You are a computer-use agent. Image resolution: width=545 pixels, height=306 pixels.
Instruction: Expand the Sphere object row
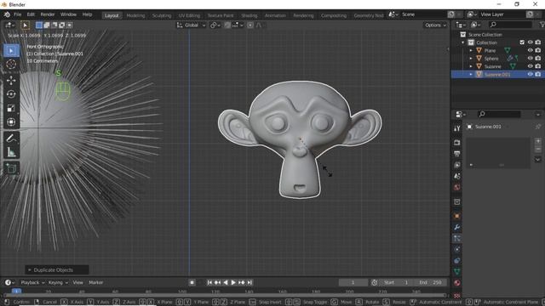point(471,59)
